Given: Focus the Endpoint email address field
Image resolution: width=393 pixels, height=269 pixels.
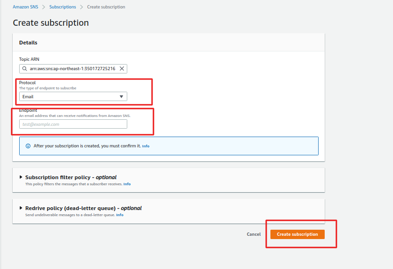Looking at the screenshot, I should click(x=73, y=124).
